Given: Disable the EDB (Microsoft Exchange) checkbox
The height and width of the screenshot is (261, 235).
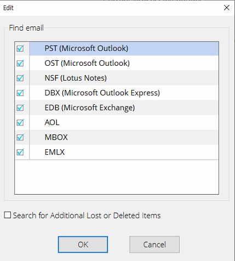Looking at the screenshot, I should click(20, 108).
